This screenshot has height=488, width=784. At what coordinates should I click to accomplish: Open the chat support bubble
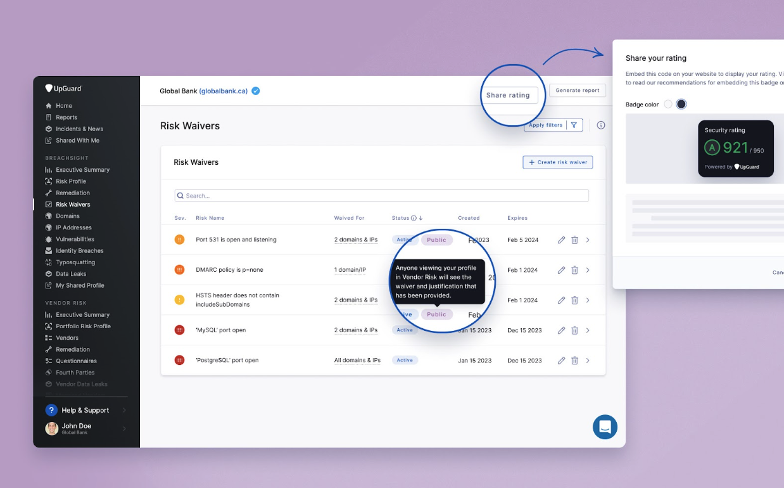605,427
